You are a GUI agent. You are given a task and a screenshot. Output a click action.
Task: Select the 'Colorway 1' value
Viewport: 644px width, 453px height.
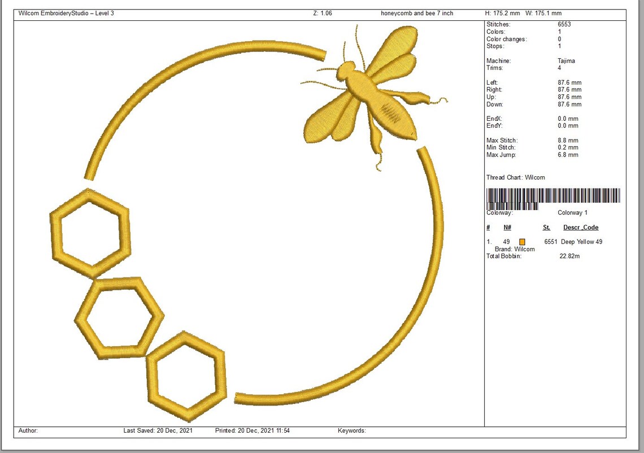pos(572,212)
